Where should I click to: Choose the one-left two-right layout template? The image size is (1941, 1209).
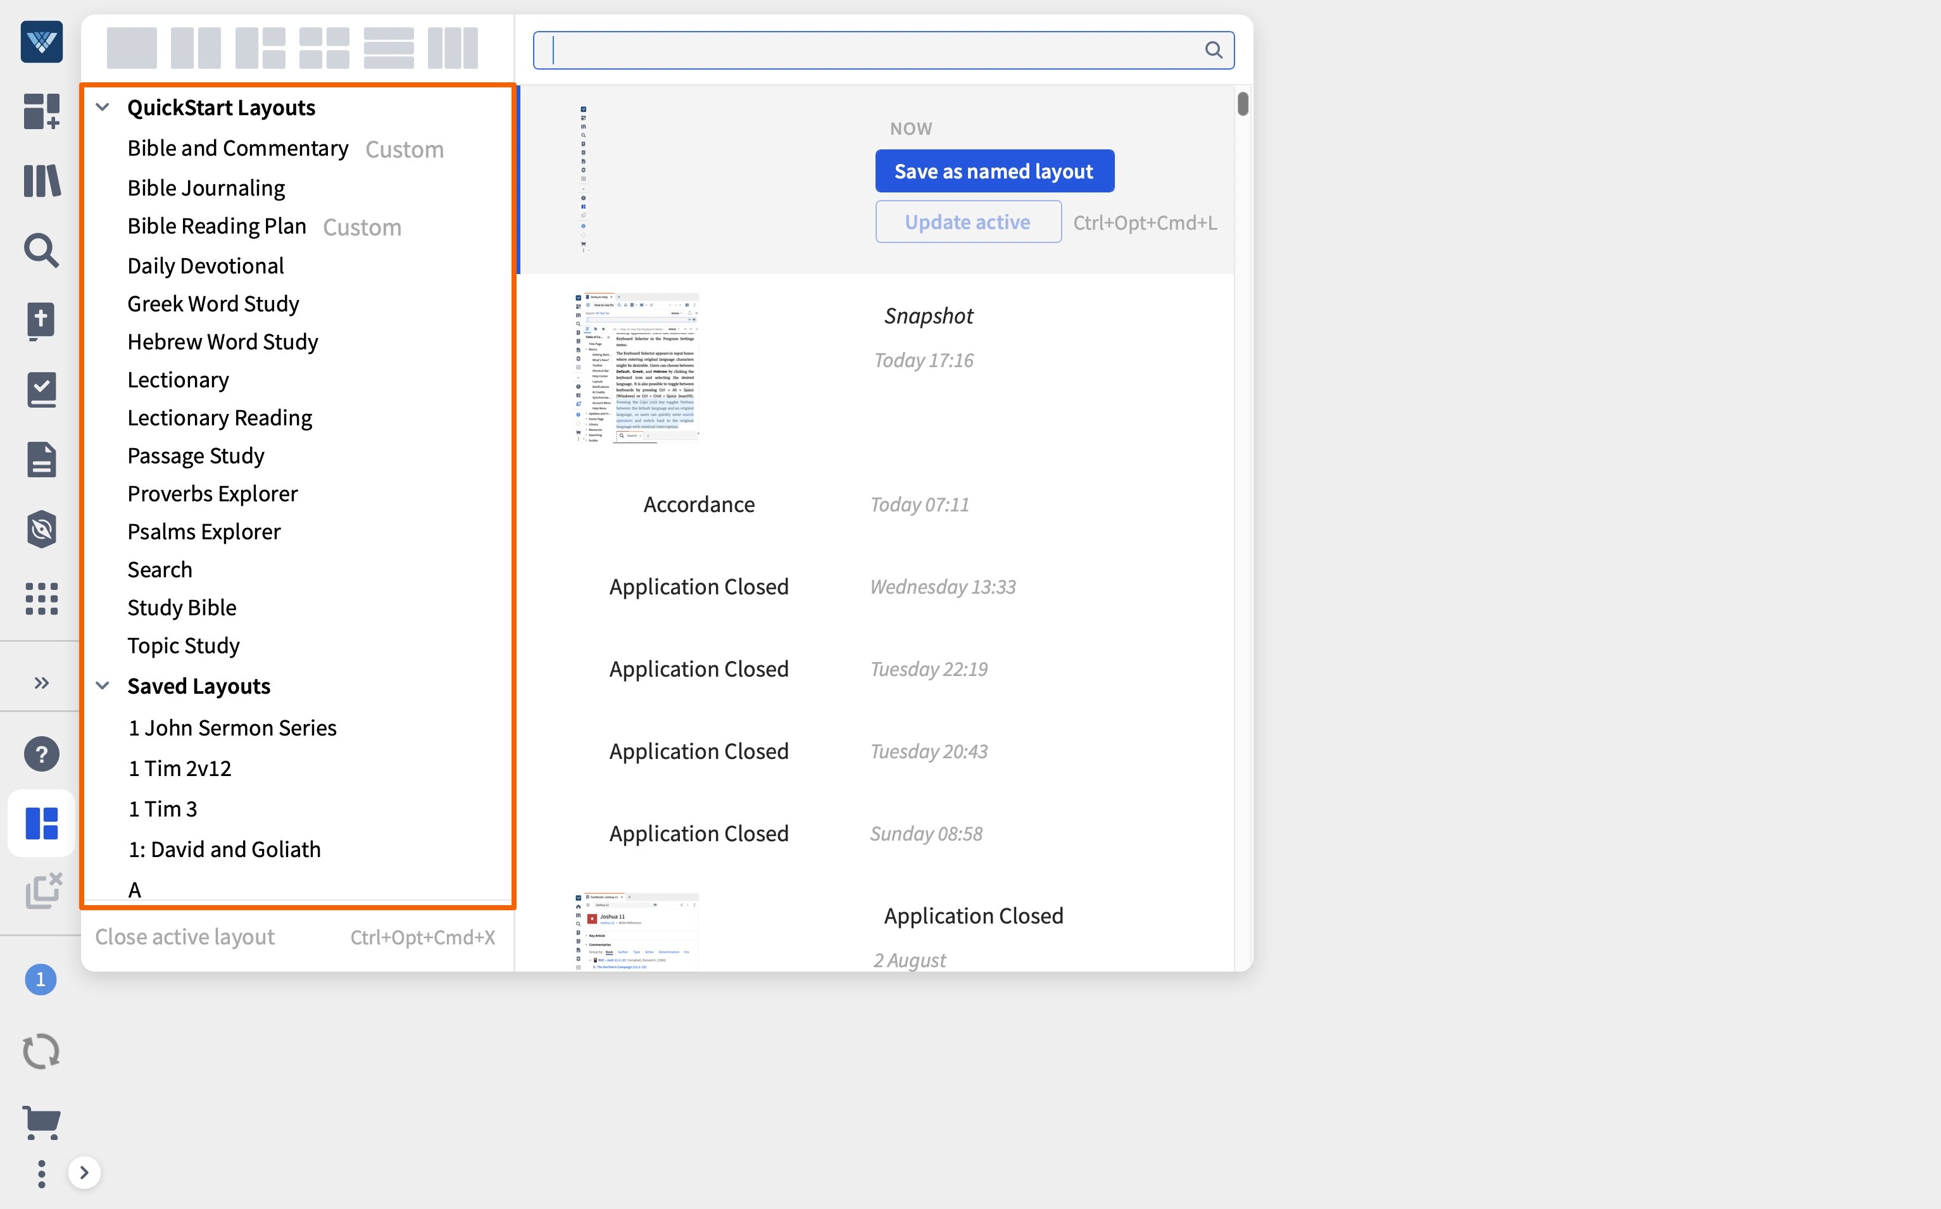[261, 48]
